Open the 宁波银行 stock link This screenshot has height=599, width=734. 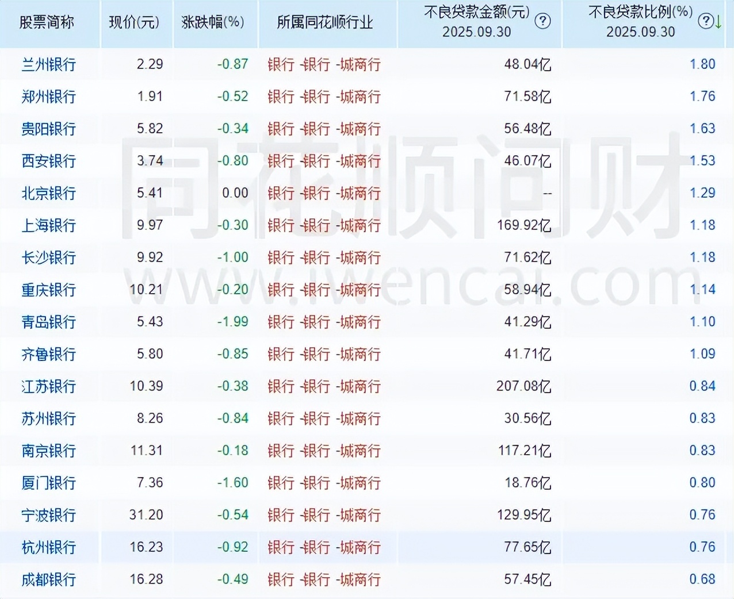click(x=49, y=515)
